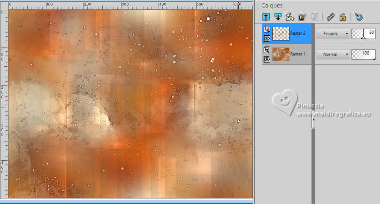Click the blue paint bucket icon in Calques
This screenshot has width=380, height=204.
[x=359, y=17]
